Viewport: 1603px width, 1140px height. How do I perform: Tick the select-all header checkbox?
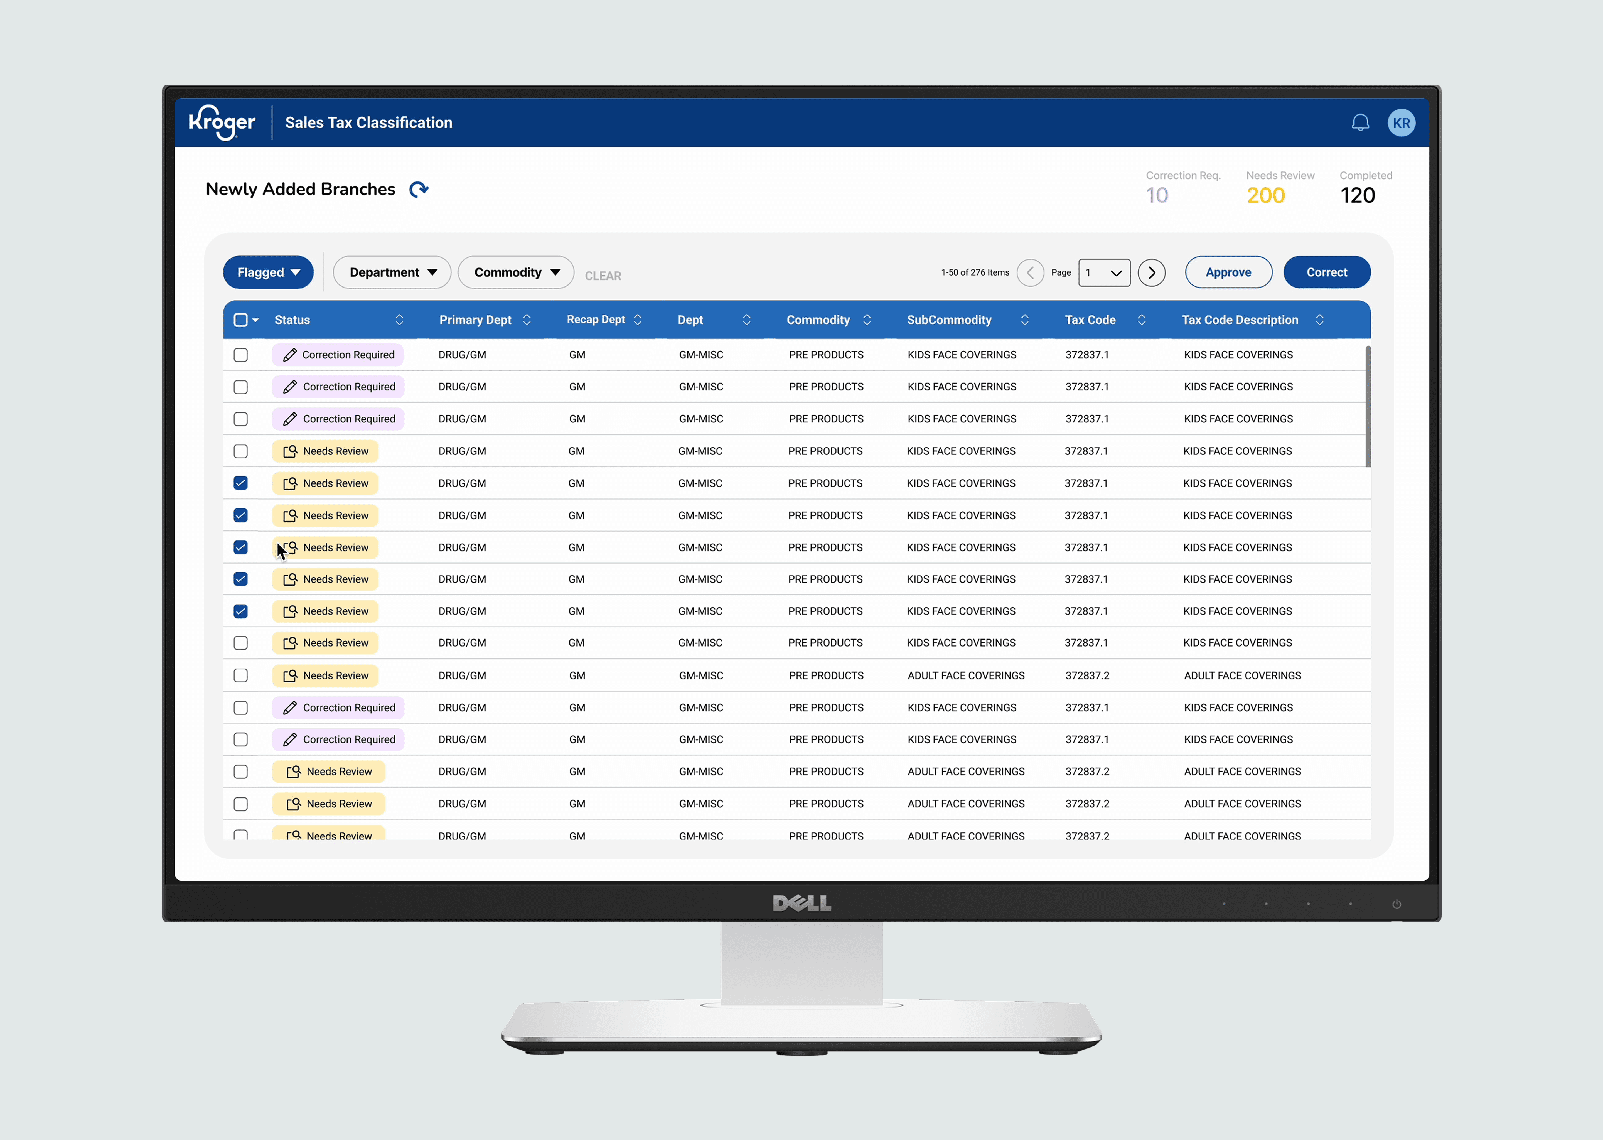tap(241, 320)
